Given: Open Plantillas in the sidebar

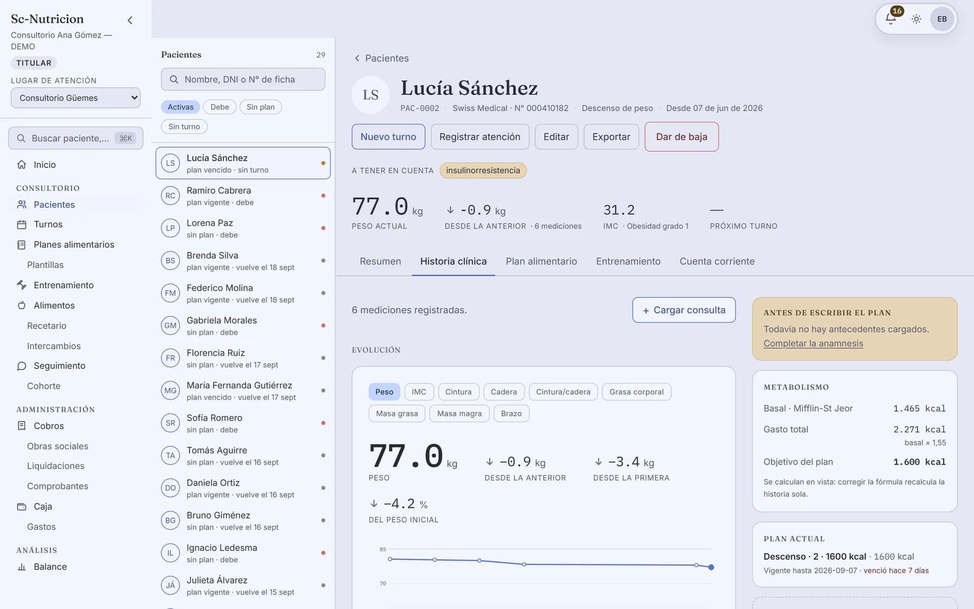Looking at the screenshot, I should point(45,265).
